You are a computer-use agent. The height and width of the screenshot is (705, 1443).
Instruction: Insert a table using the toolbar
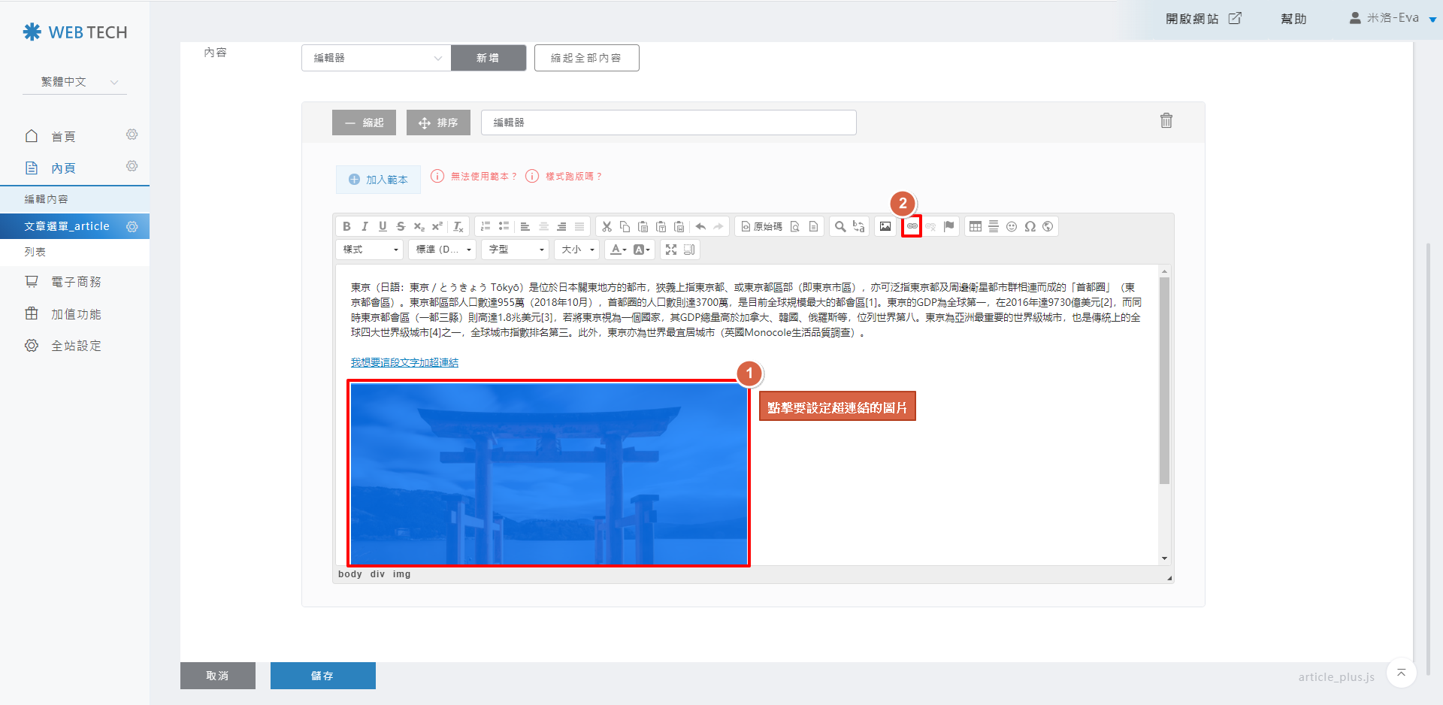tap(975, 226)
